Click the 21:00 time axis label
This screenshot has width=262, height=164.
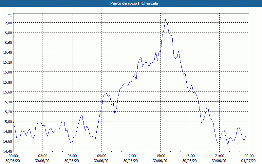click(219, 156)
